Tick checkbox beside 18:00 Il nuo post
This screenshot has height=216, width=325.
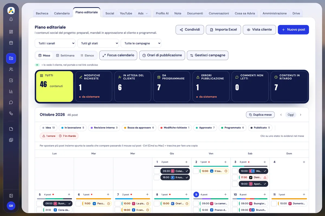(x=157, y=177)
